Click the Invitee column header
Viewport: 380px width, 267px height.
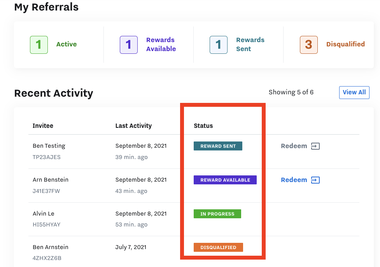click(x=43, y=126)
